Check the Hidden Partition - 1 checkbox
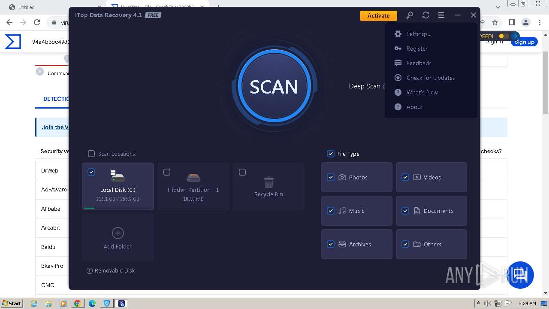Viewport: 549px width, 309px height. coord(167,172)
